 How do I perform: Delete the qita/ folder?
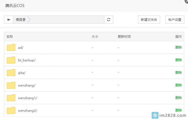coord(179,73)
